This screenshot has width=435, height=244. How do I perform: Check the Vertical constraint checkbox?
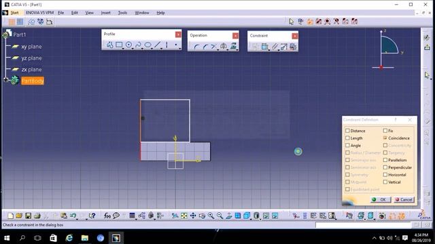coord(385,182)
